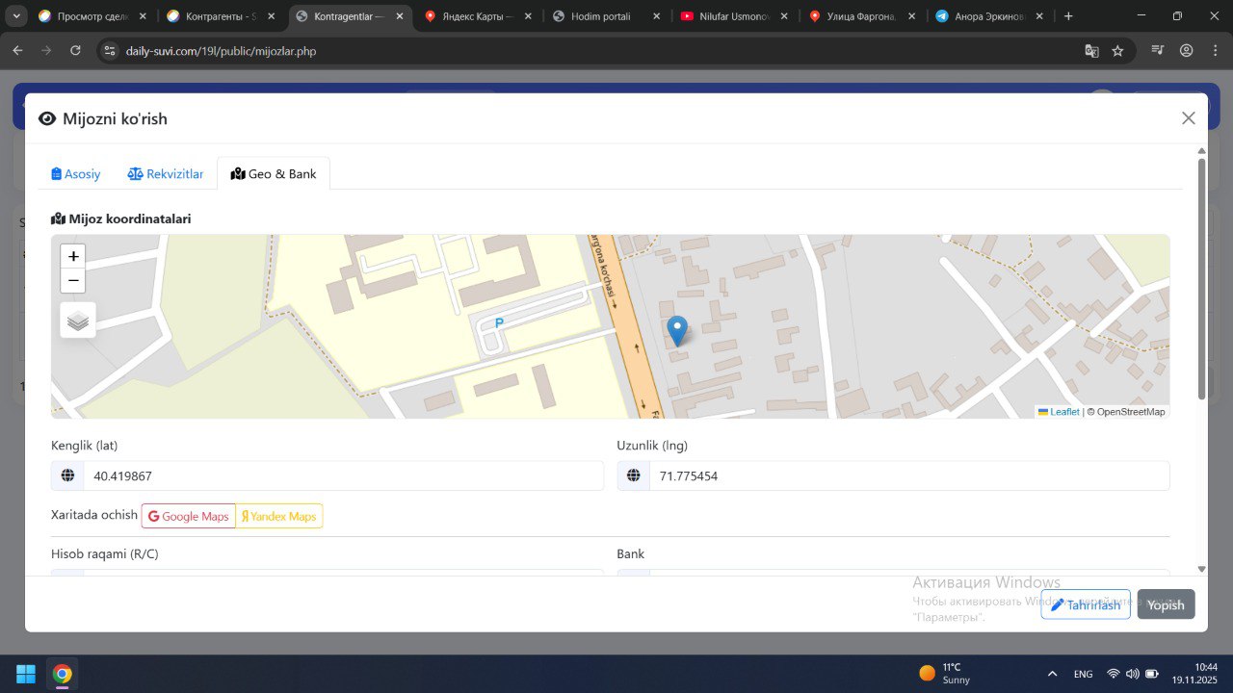Reload the current page

(75, 50)
